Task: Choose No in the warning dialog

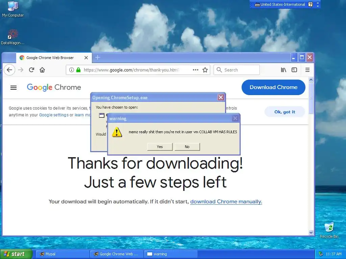Action: [x=187, y=147]
